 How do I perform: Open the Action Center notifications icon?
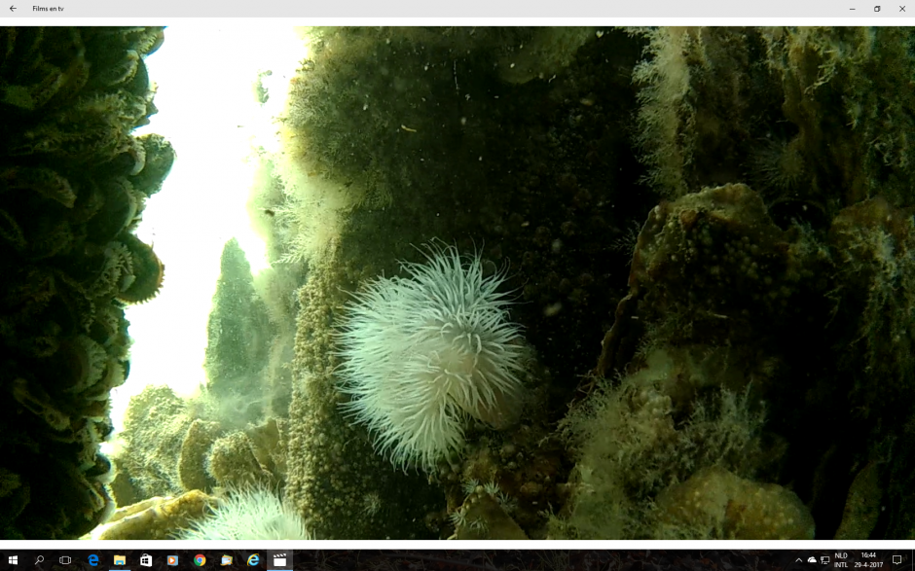click(x=897, y=560)
